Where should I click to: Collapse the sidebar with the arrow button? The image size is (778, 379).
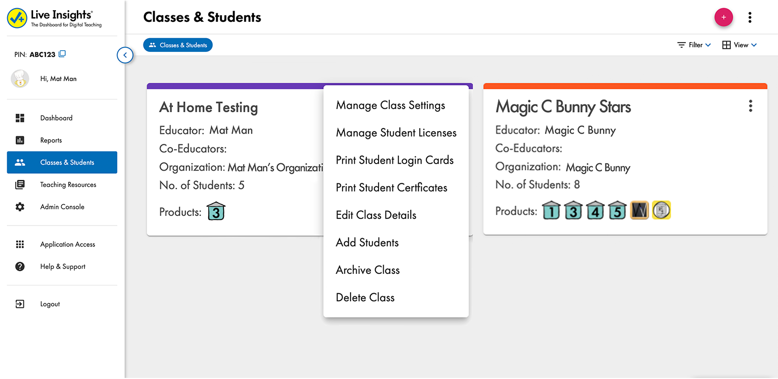125,55
